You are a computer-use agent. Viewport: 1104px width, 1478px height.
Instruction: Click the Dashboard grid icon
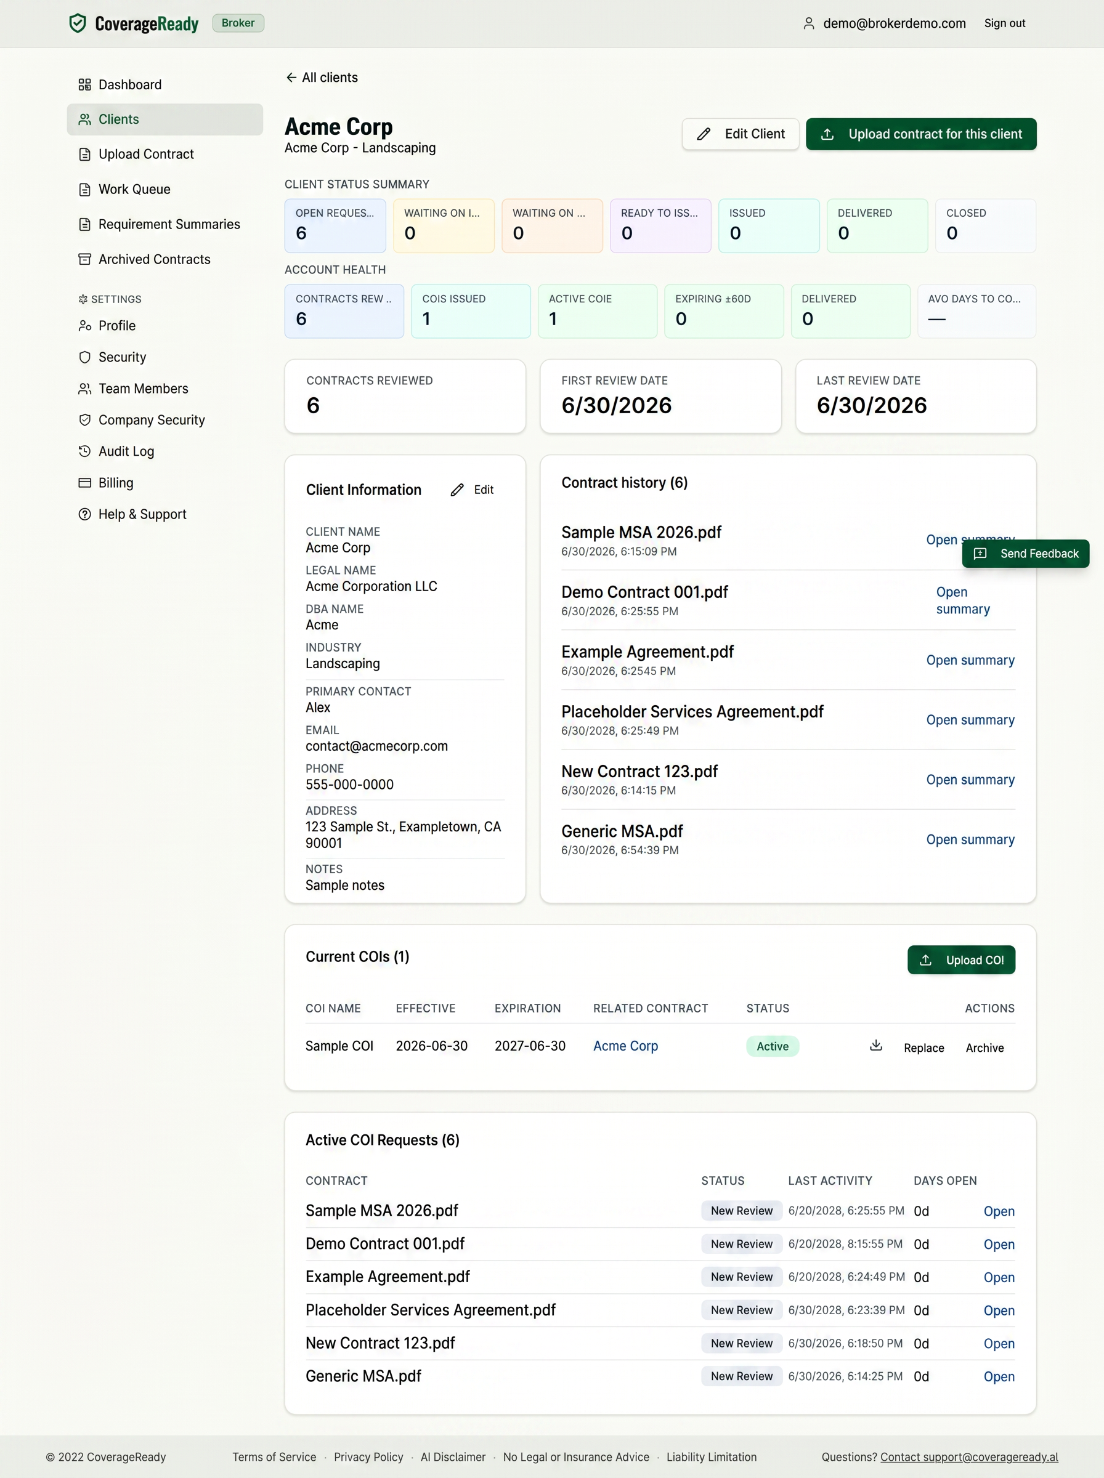(84, 85)
